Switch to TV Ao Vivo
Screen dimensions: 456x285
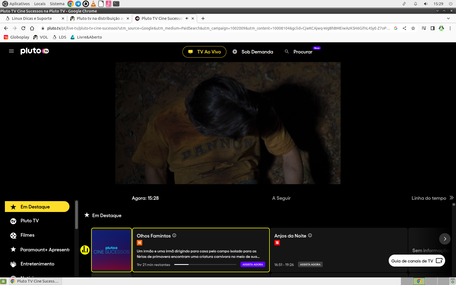pyautogui.click(x=204, y=52)
